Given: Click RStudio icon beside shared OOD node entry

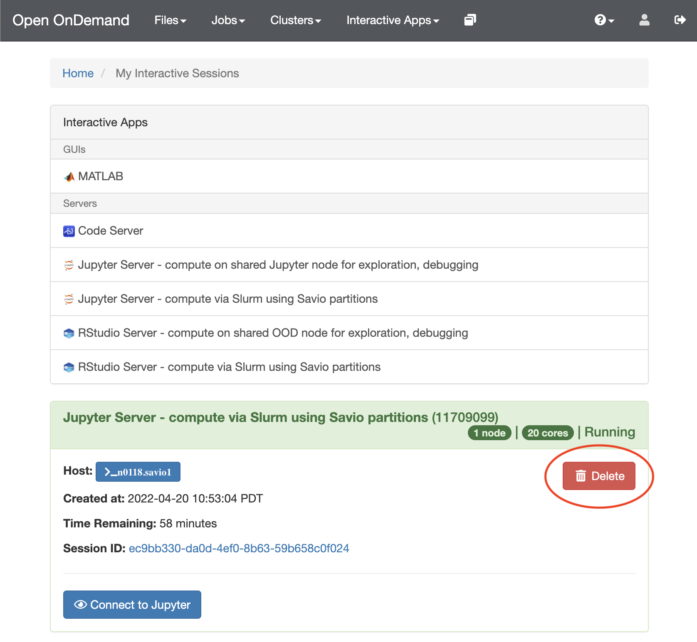Looking at the screenshot, I should [x=69, y=333].
